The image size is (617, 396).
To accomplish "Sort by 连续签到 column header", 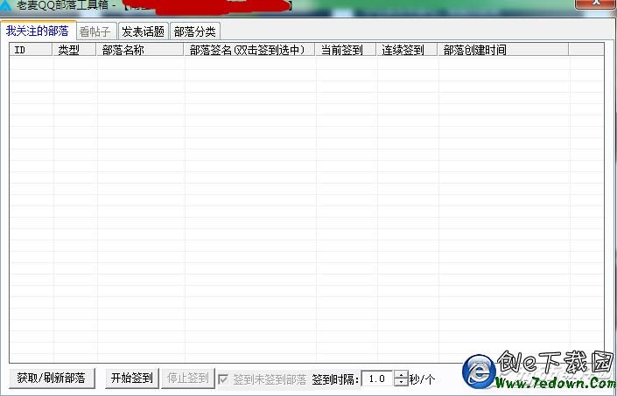I will point(407,50).
